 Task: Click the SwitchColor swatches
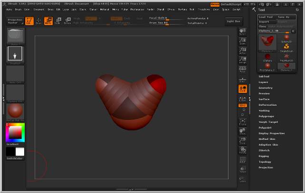(15, 153)
